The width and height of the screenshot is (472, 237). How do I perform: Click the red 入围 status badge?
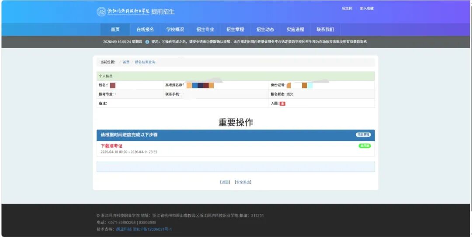pyautogui.click(x=282, y=104)
